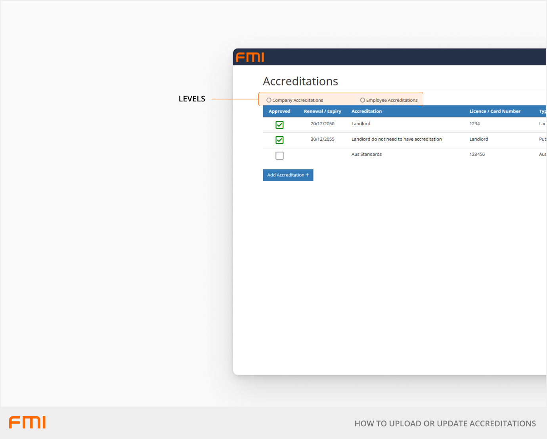Click the Renewal / Expiry column header
This screenshot has height=439, width=547.
(x=322, y=111)
